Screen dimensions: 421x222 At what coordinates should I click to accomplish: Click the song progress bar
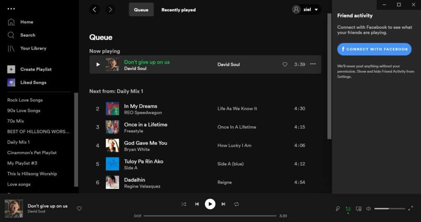[210, 216]
